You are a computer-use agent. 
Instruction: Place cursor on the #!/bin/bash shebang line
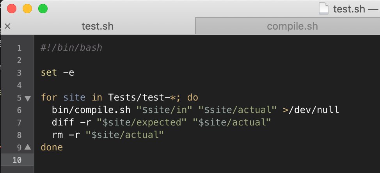pos(71,48)
